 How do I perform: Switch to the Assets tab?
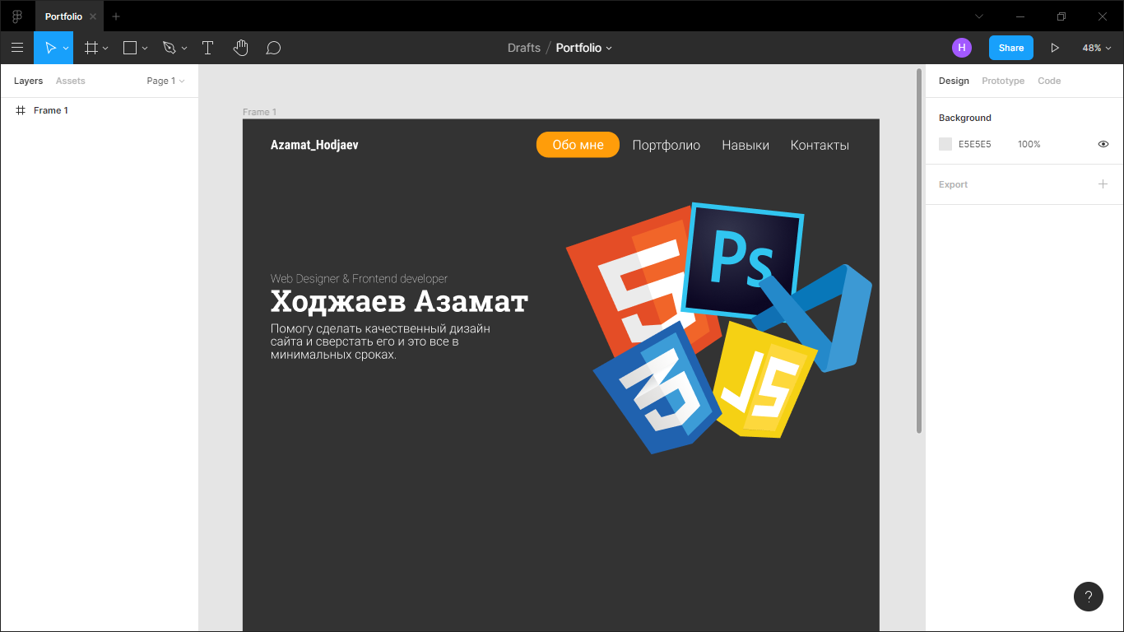[x=71, y=81]
